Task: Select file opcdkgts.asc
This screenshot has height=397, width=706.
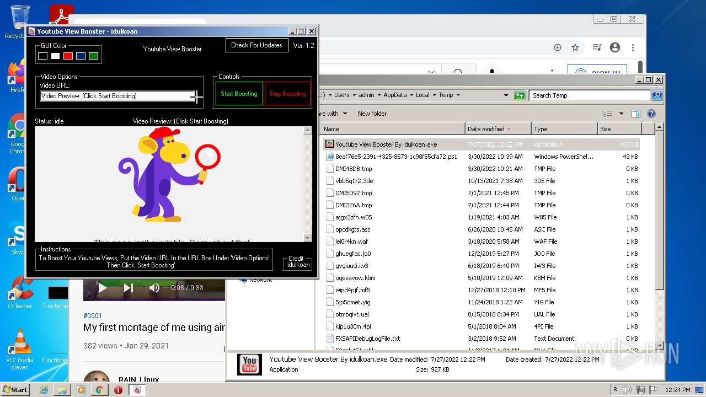Action: point(482,229)
